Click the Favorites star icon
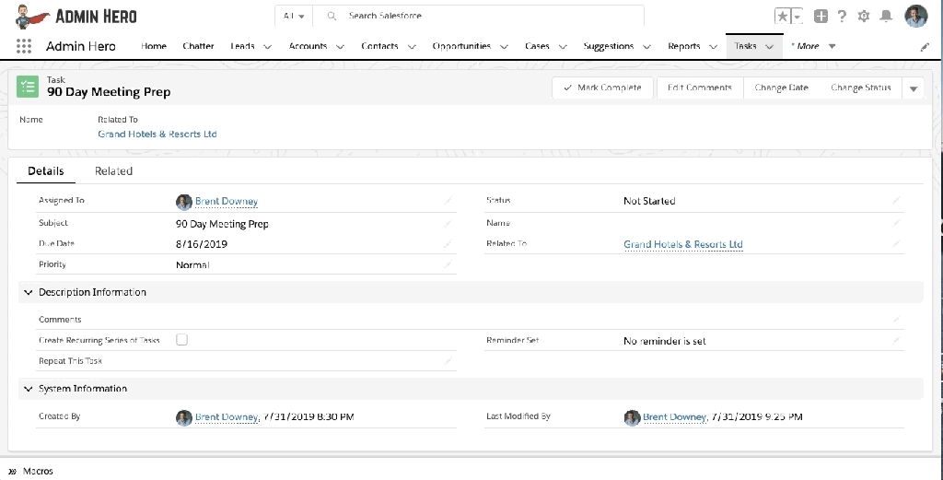The image size is (943, 480). (x=782, y=17)
